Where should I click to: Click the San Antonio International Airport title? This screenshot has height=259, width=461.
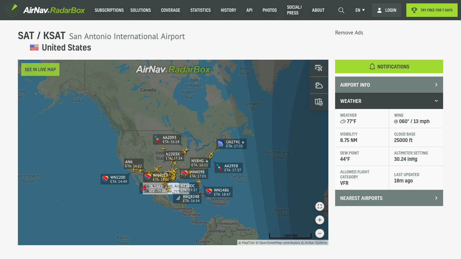(x=127, y=36)
